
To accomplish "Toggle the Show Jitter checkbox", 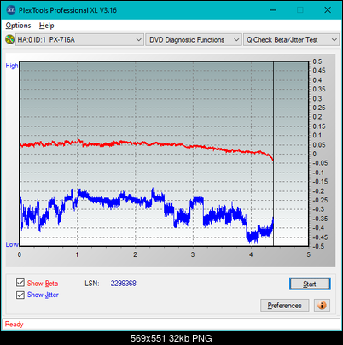I will coord(20,295).
